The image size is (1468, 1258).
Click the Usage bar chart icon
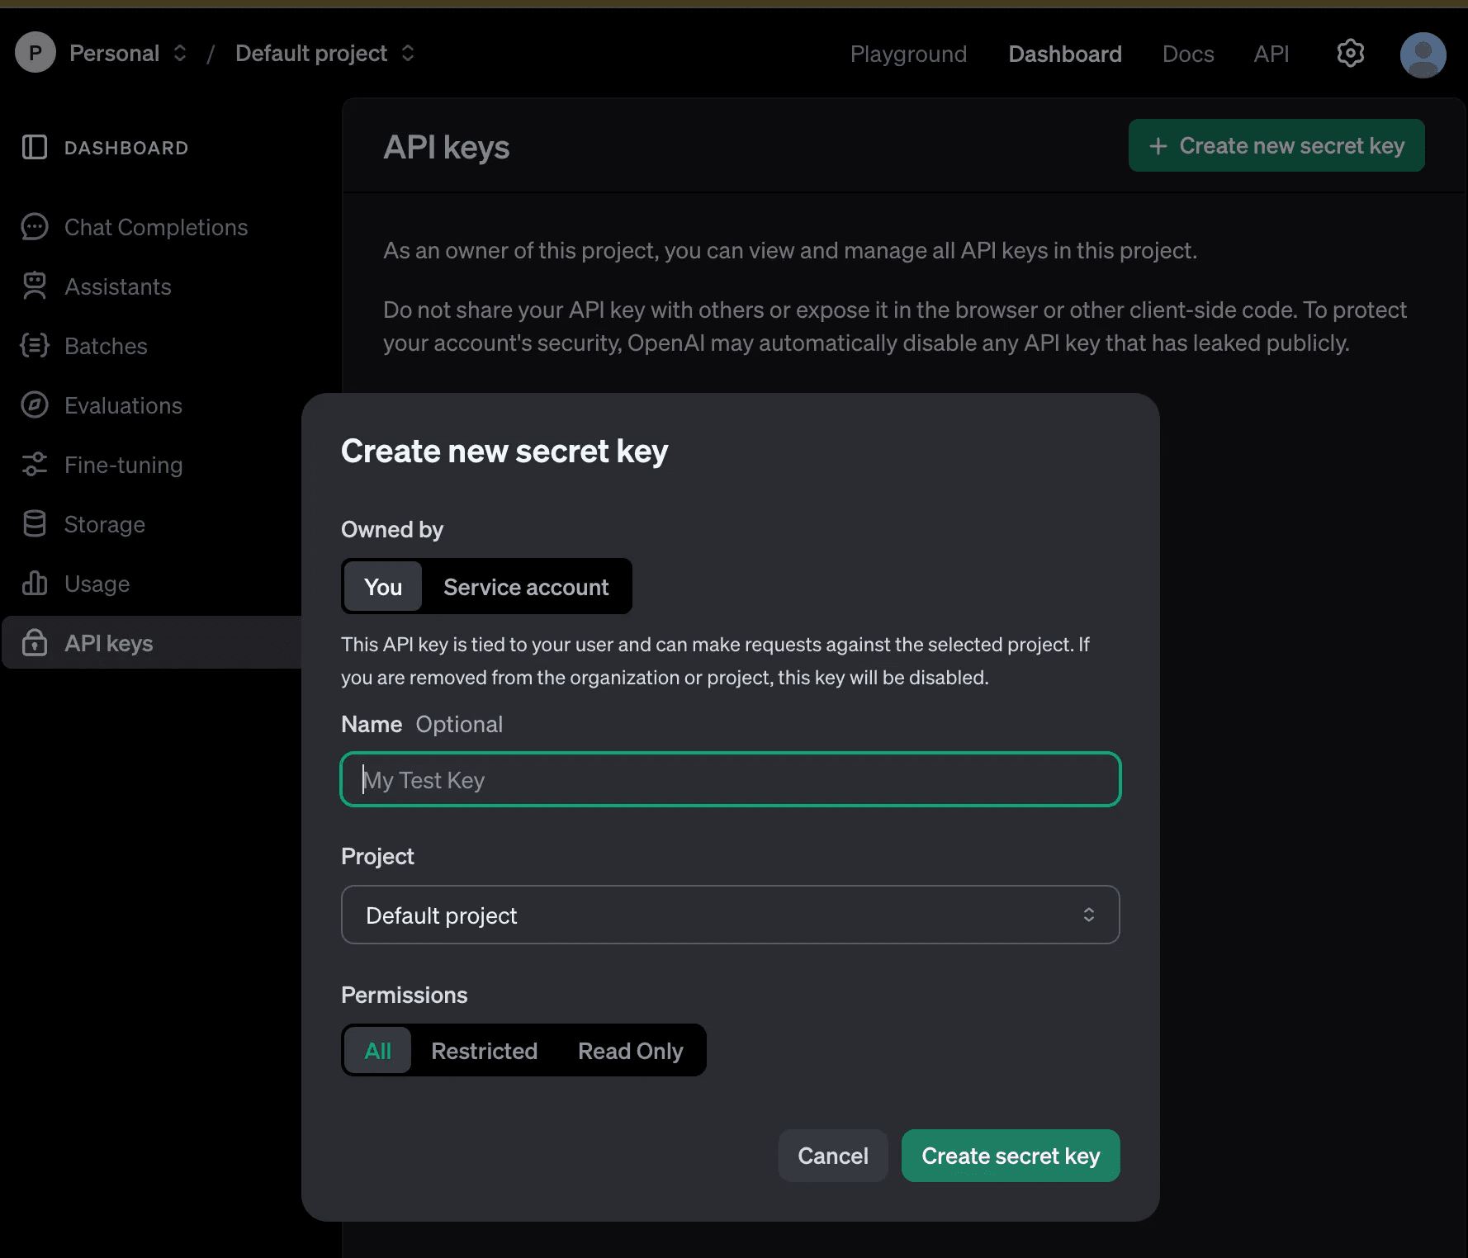click(35, 584)
